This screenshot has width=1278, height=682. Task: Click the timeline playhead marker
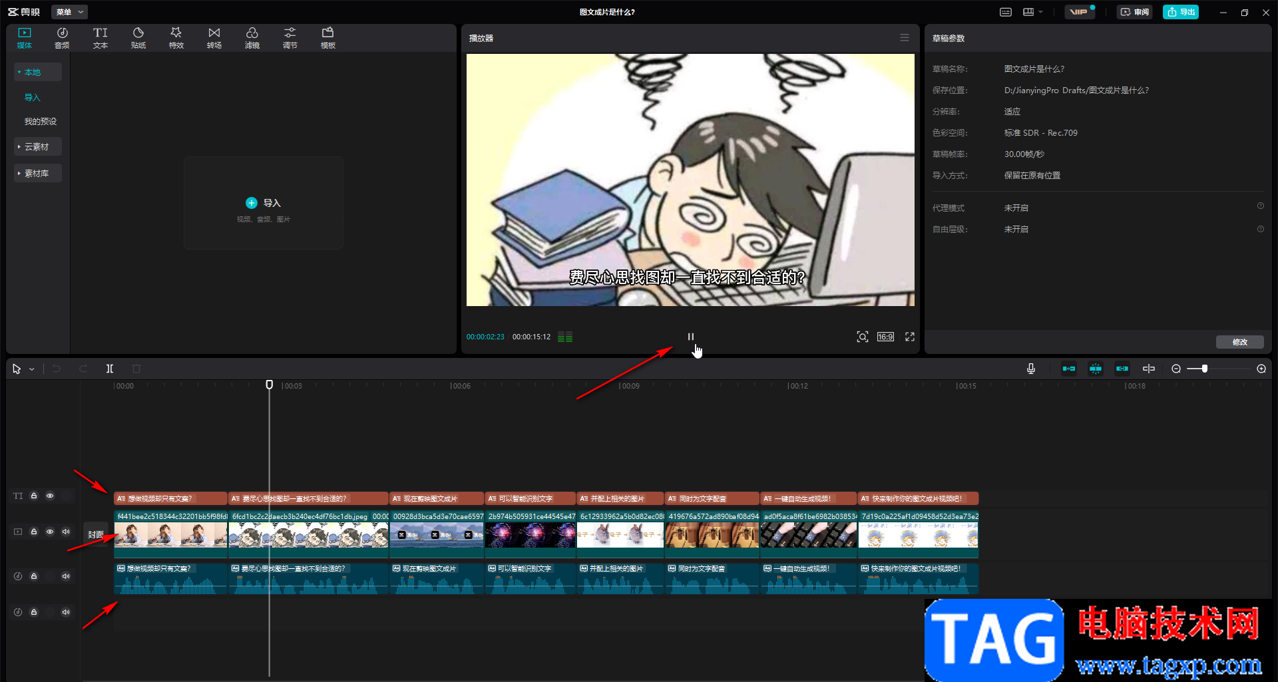[x=270, y=385]
